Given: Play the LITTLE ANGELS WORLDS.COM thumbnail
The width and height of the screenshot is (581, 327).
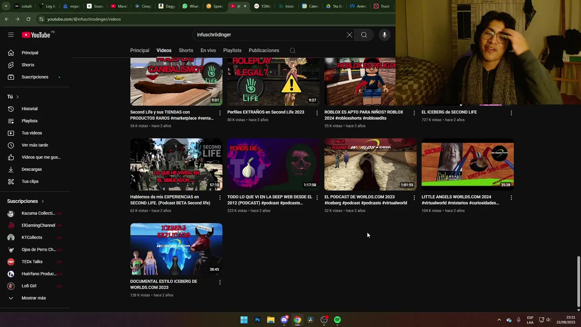Looking at the screenshot, I should tap(468, 164).
